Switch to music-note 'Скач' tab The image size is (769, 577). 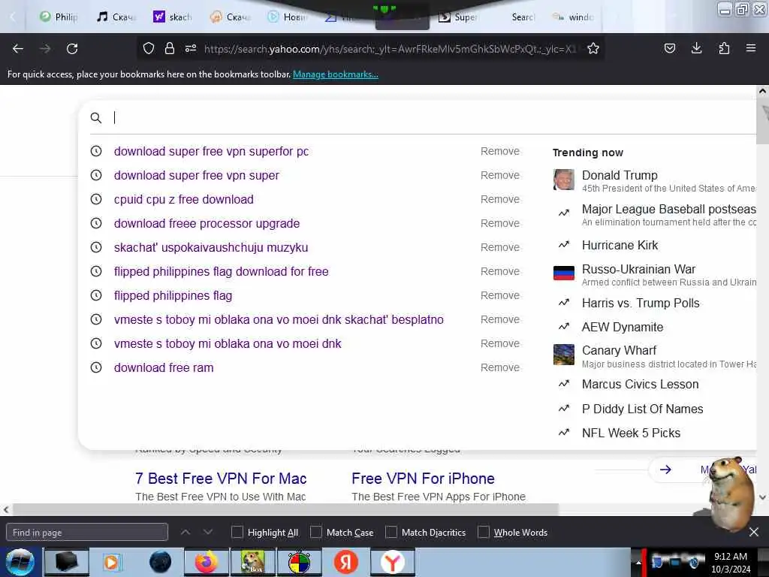116,17
